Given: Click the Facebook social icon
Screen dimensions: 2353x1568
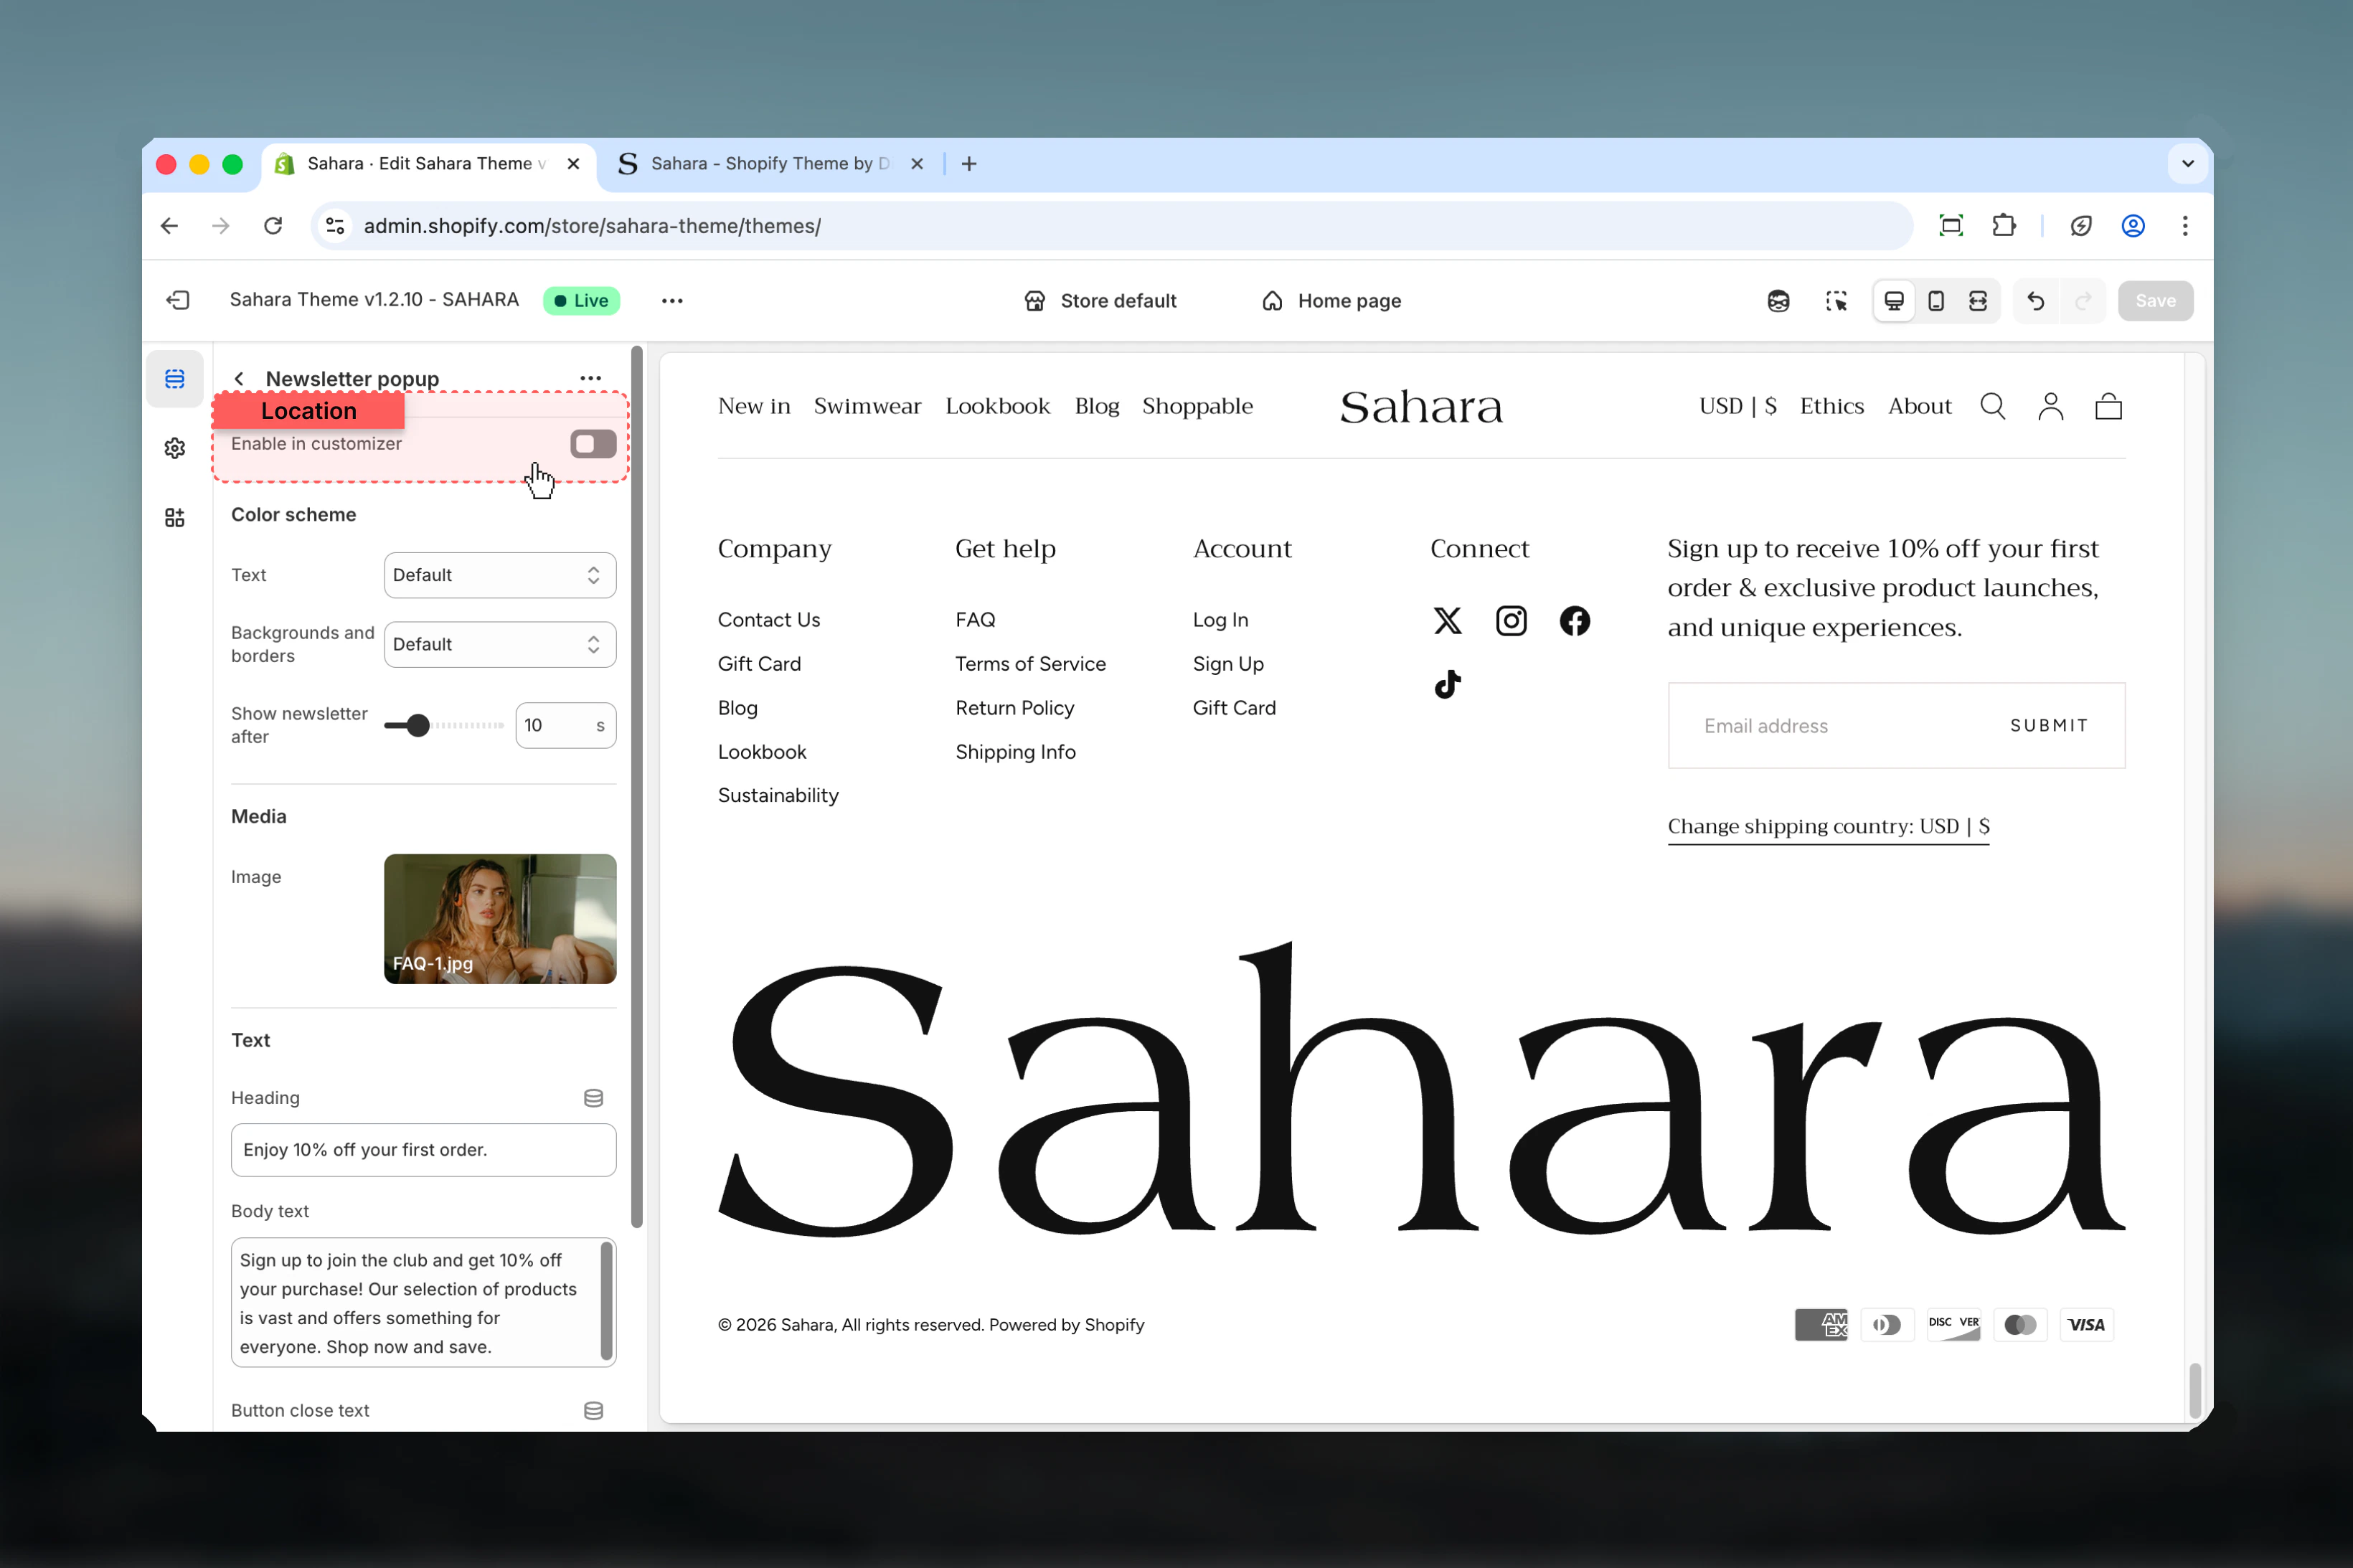Looking at the screenshot, I should 1575,621.
